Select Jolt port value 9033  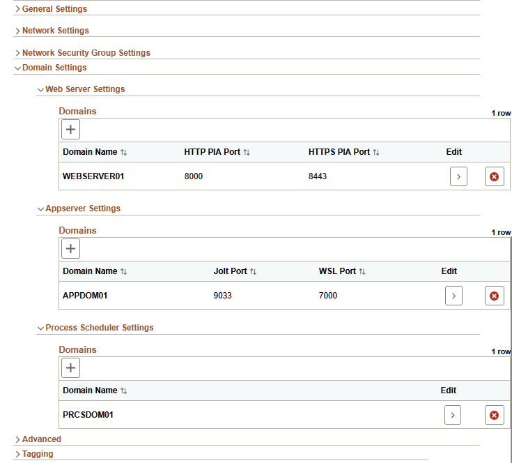[x=222, y=296]
